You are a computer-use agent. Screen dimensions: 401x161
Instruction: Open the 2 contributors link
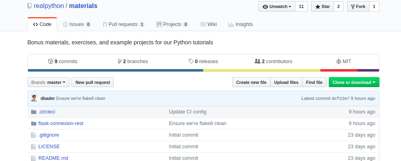[x=273, y=62]
